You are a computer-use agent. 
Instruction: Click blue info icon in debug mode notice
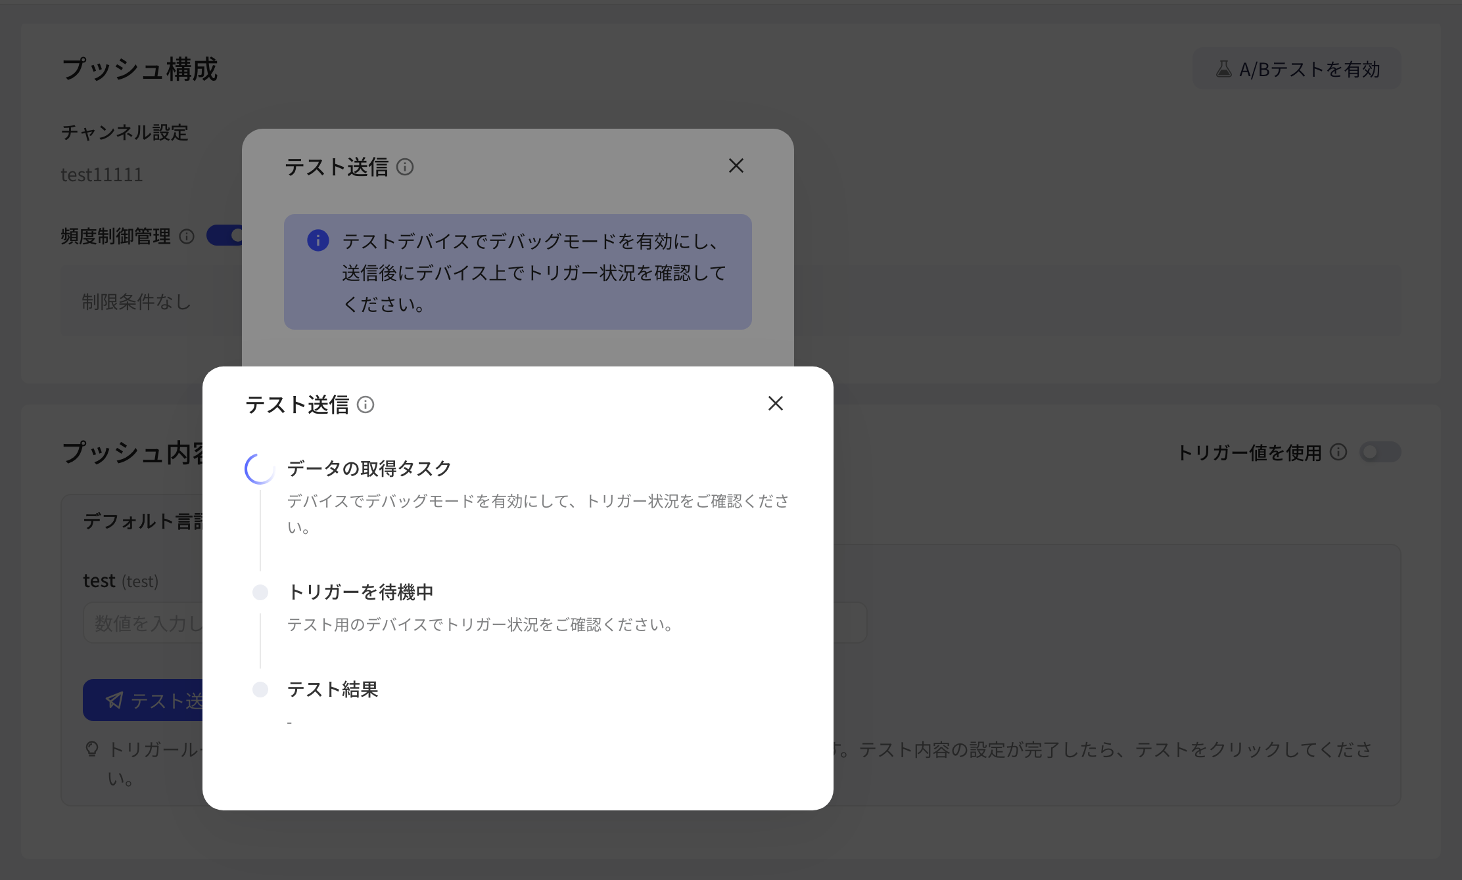click(318, 240)
